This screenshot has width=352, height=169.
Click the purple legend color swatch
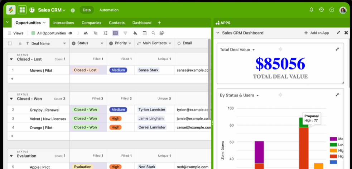[333, 139]
